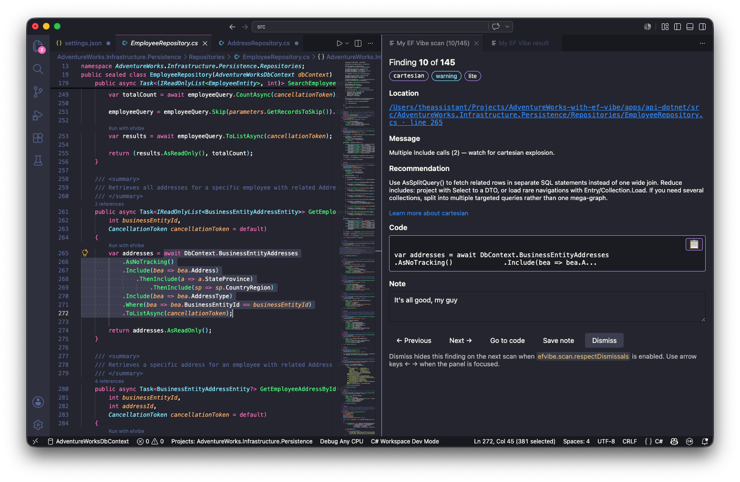Switch to the AddressRepository.cs tab
The image size is (740, 482).
(x=258, y=43)
